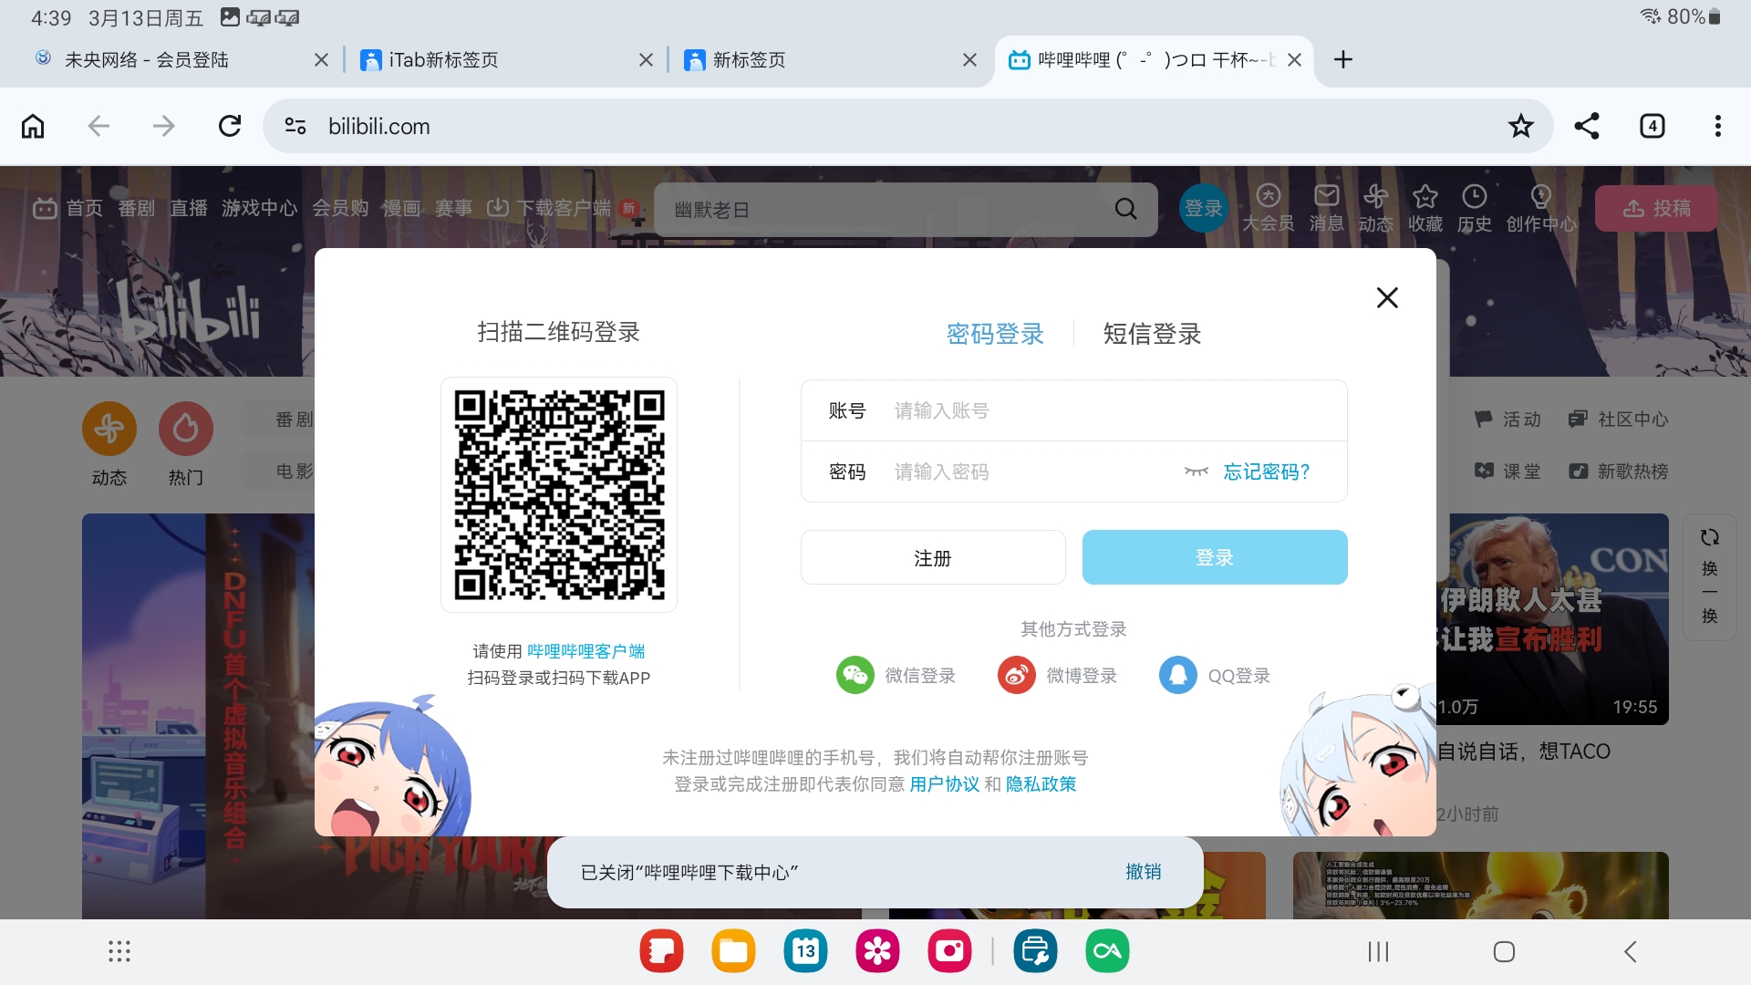
Task: Click the QQ login icon
Action: click(x=1177, y=676)
